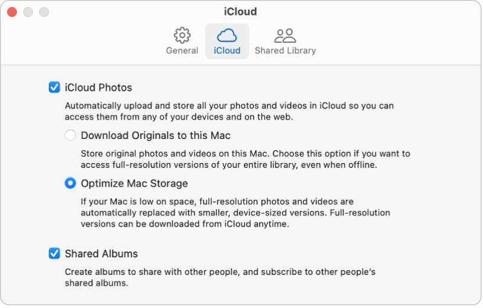The height and width of the screenshot is (308, 483).
Task: Click the iCloud cloud icon
Action: 227,35
